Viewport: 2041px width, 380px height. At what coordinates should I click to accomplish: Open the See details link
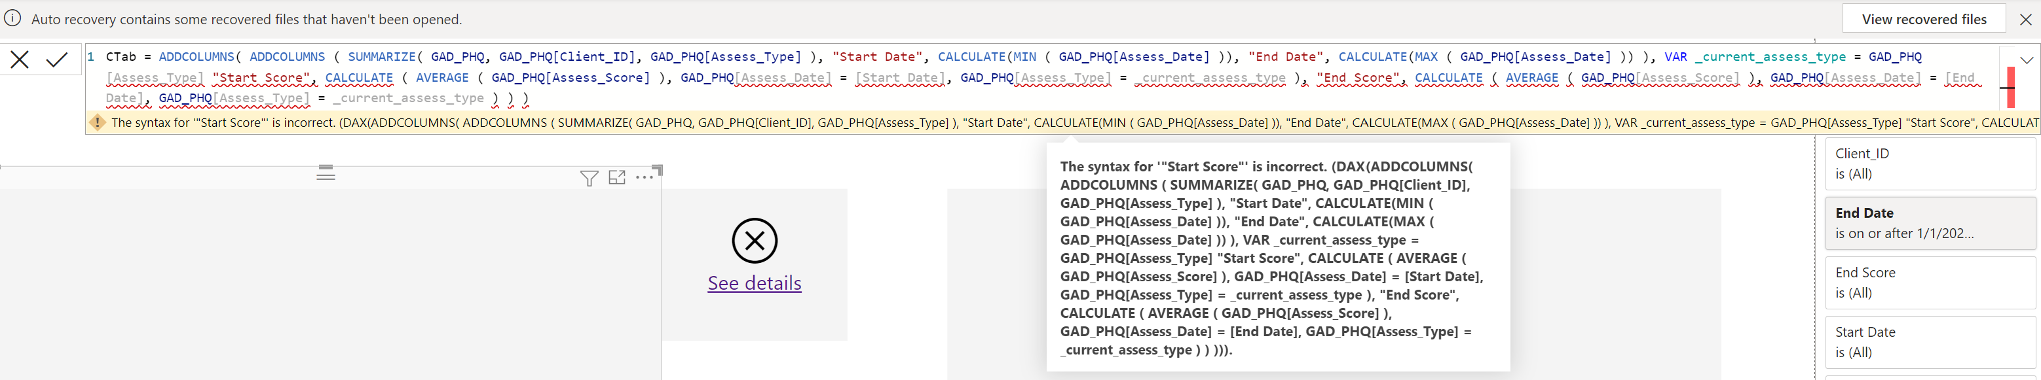tap(755, 283)
